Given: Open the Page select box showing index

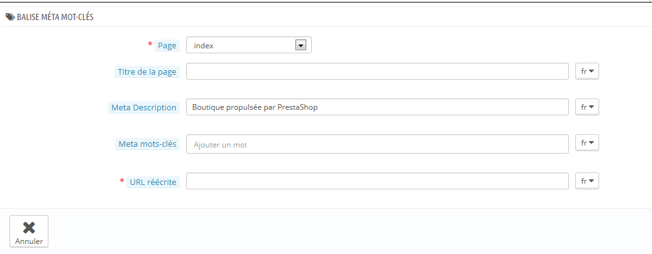Looking at the screenshot, I should (x=248, y=45).
